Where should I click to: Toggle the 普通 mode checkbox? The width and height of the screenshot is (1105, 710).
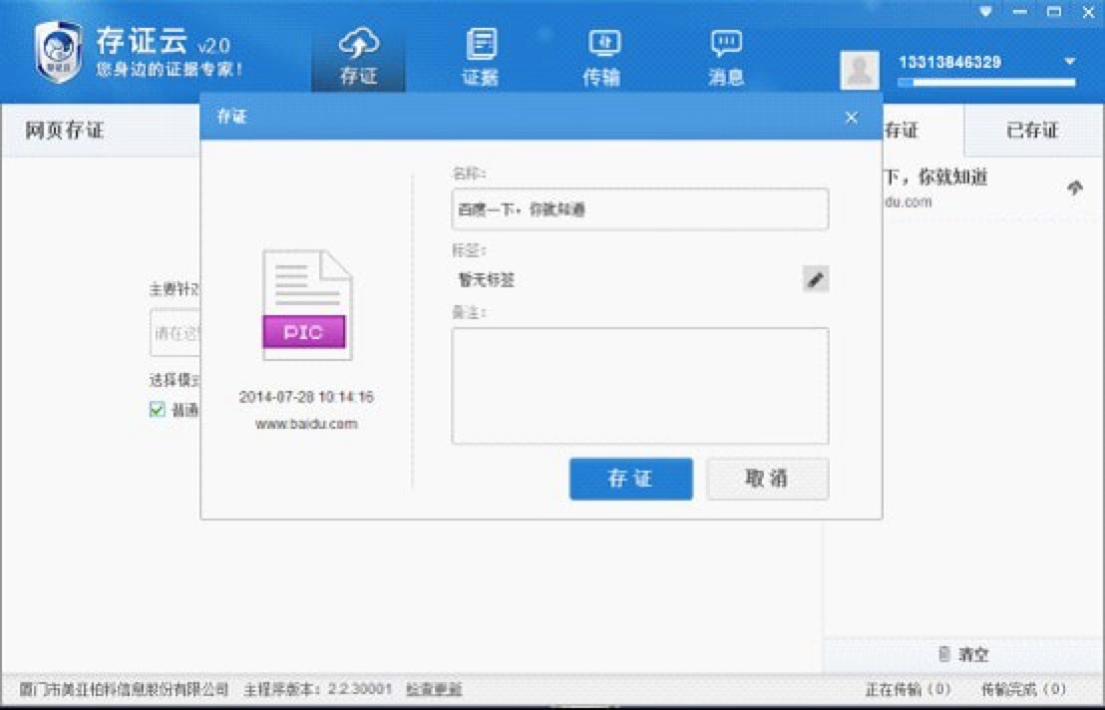[158, 409]
